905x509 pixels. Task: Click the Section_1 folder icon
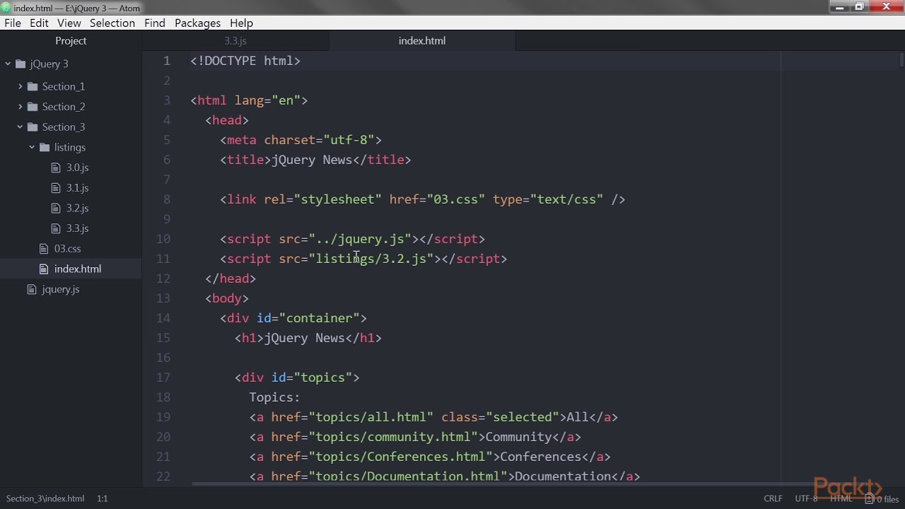(33, 86)
